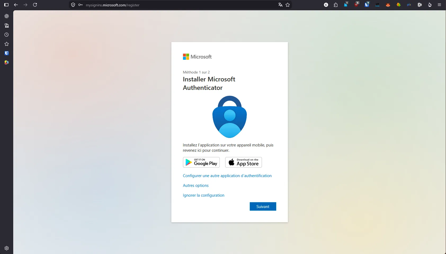Click the Suivant button

pos(263,206)
